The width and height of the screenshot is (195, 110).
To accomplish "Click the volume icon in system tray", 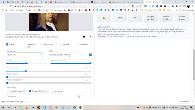I will click(x=170, y=108).
